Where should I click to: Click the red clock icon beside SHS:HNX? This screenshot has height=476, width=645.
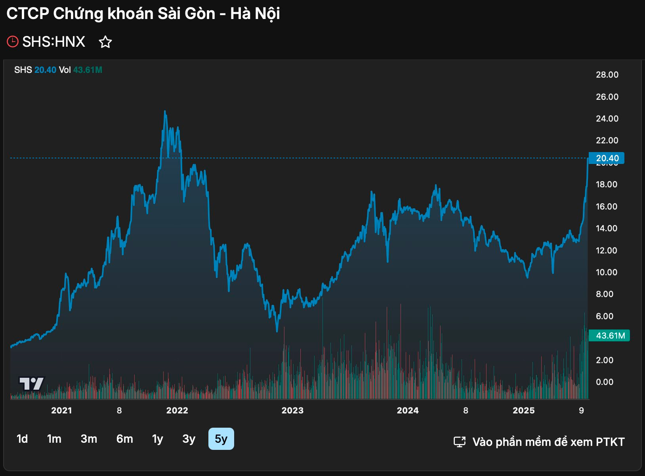coord(13,42)
